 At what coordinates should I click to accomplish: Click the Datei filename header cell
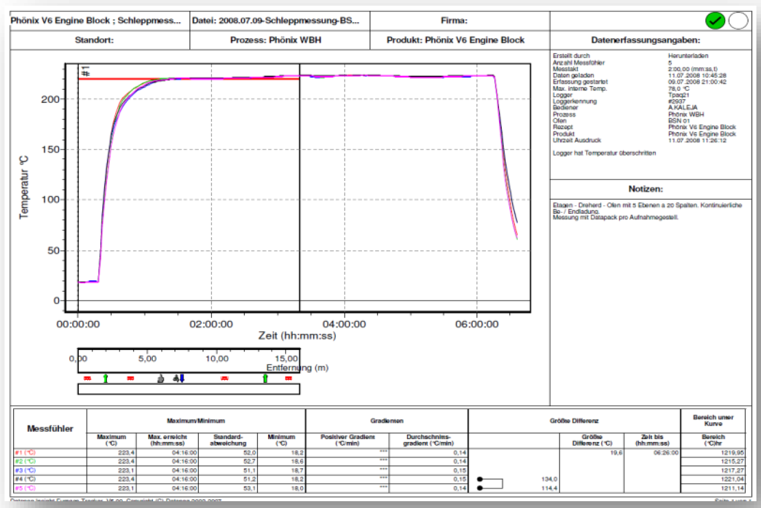(x=279, y=21)
